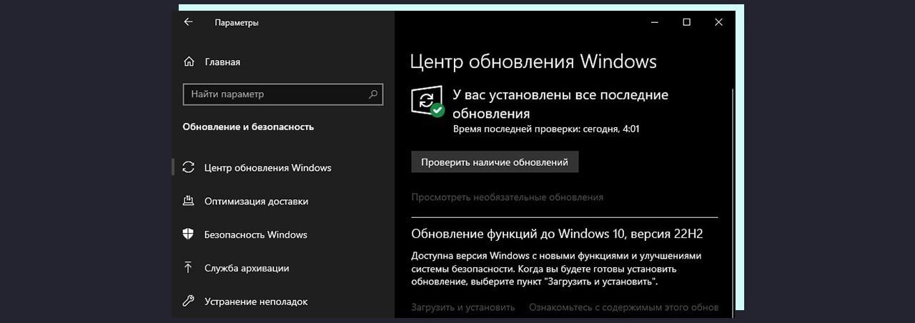Click the update status icon with green check
The width and height of the screenshot is (915, 323).
click(427, 102)
